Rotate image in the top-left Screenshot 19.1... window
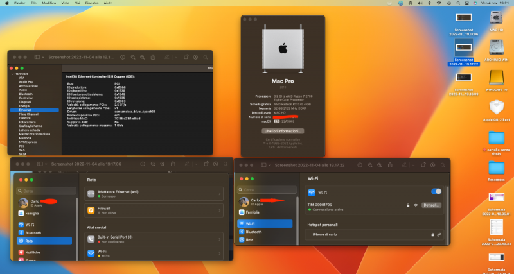Screen dimensions: 514x274 click(x=186, y=57)
